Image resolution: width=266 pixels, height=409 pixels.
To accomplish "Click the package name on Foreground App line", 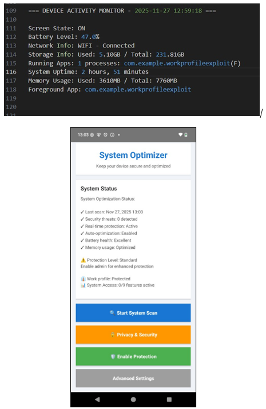I will click(138, 89).
